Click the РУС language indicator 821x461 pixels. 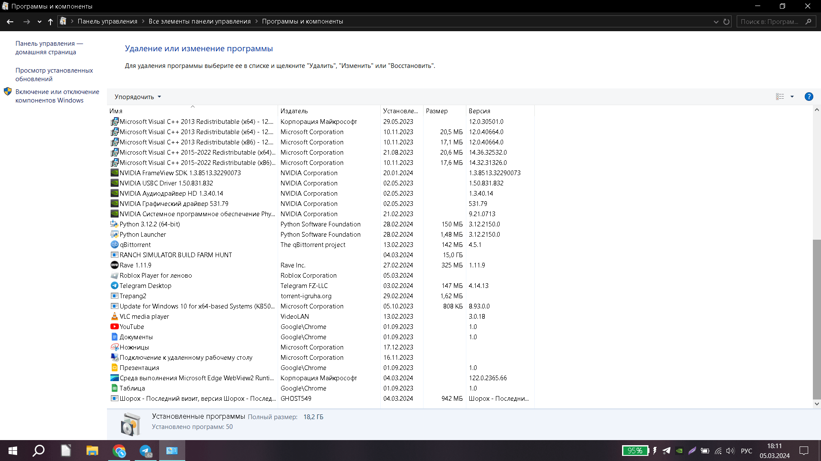click(x=747, y=451)
